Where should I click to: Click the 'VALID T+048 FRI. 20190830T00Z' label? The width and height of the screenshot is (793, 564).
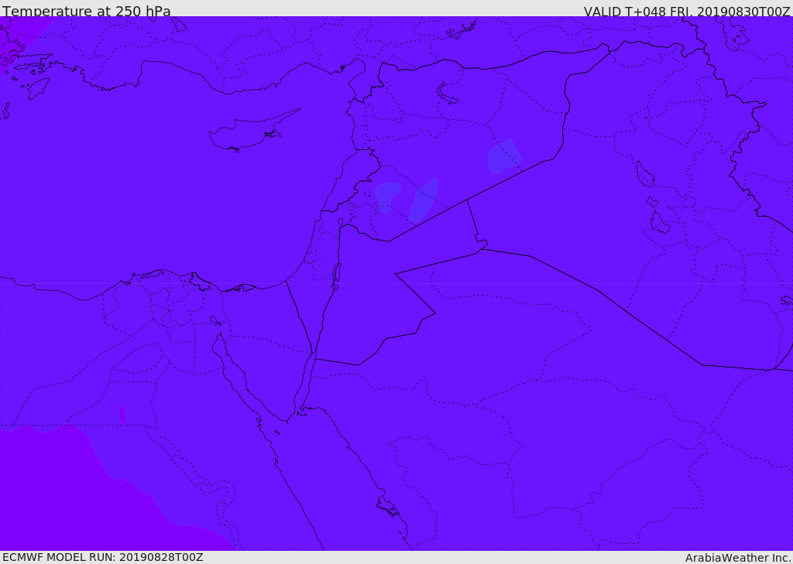pyautogui.click(x=687, y=11)
